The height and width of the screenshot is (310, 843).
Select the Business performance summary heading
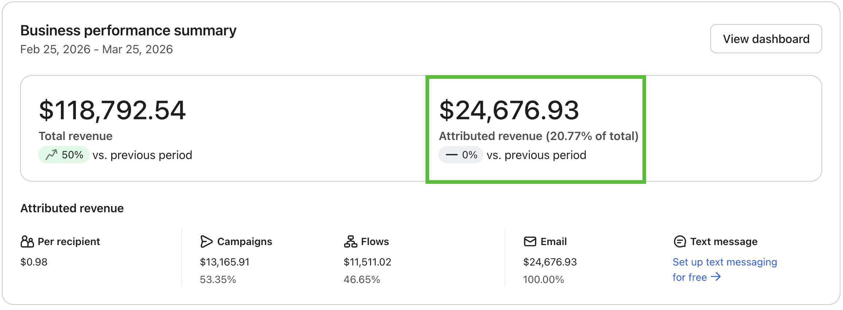(x=128, y=31)
